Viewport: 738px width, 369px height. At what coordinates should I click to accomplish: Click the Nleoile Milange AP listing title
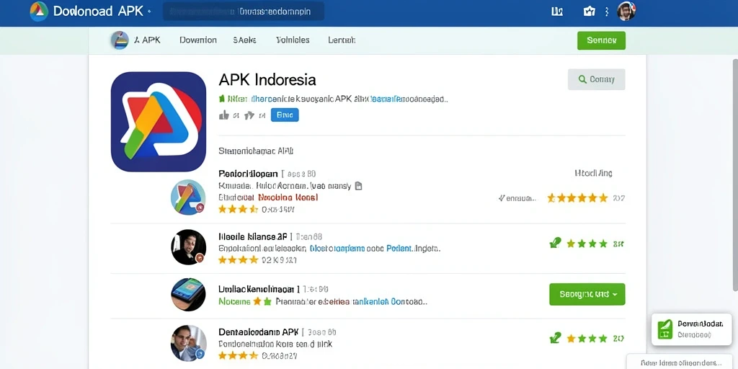click(x=253, y=236)
